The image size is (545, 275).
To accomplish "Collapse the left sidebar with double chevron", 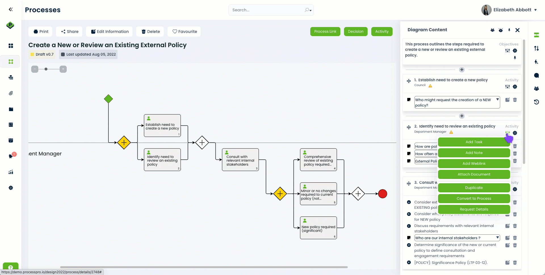I will [11, 9].
